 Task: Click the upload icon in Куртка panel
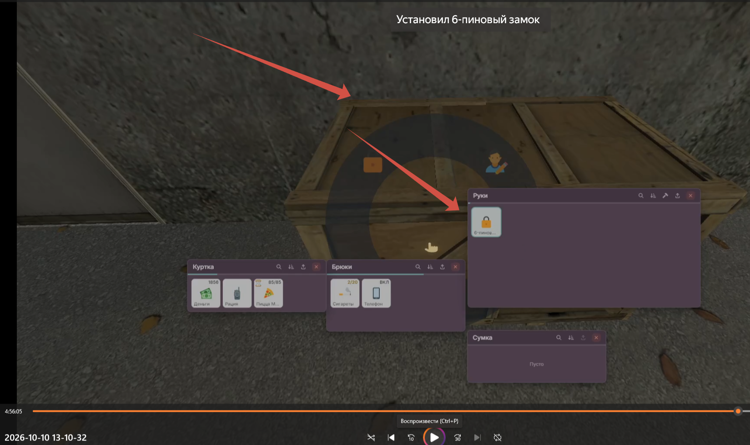[x=303, y=267]
